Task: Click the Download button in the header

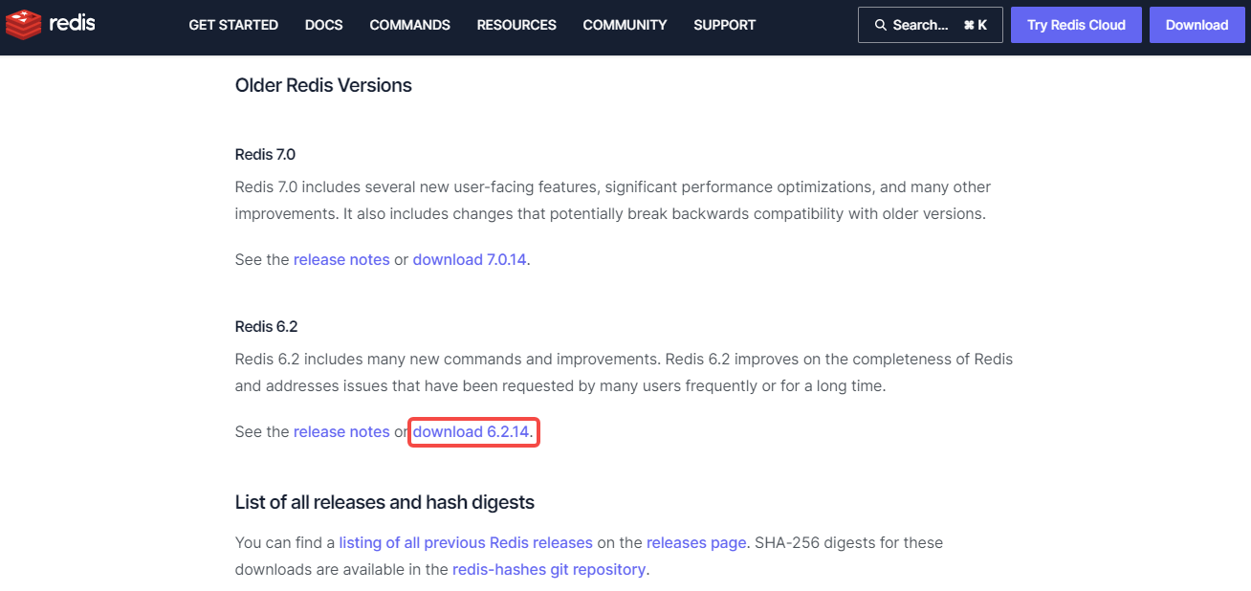Action: pos(1196,25)
